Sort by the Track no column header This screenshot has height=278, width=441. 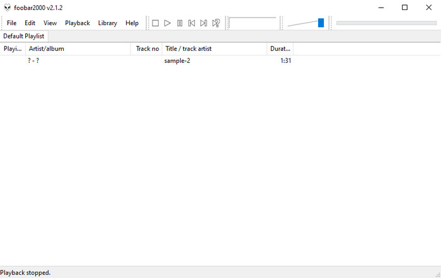pos(146,49)
